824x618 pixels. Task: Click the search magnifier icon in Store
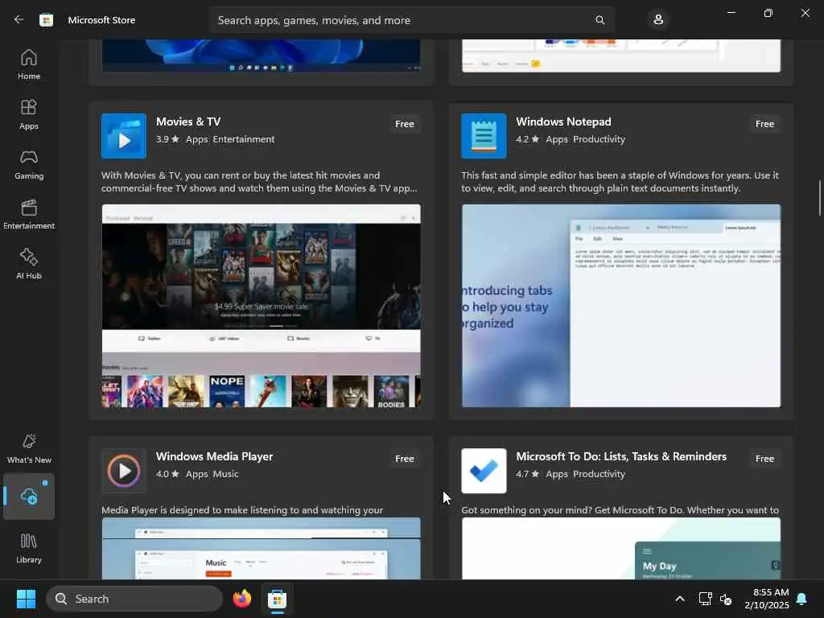tap(599, 20)
